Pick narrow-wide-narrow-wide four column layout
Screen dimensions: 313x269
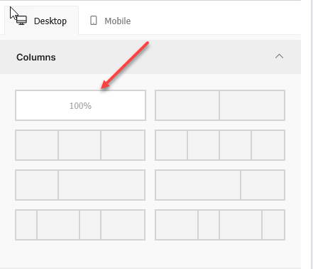click(x=80, y=225)
